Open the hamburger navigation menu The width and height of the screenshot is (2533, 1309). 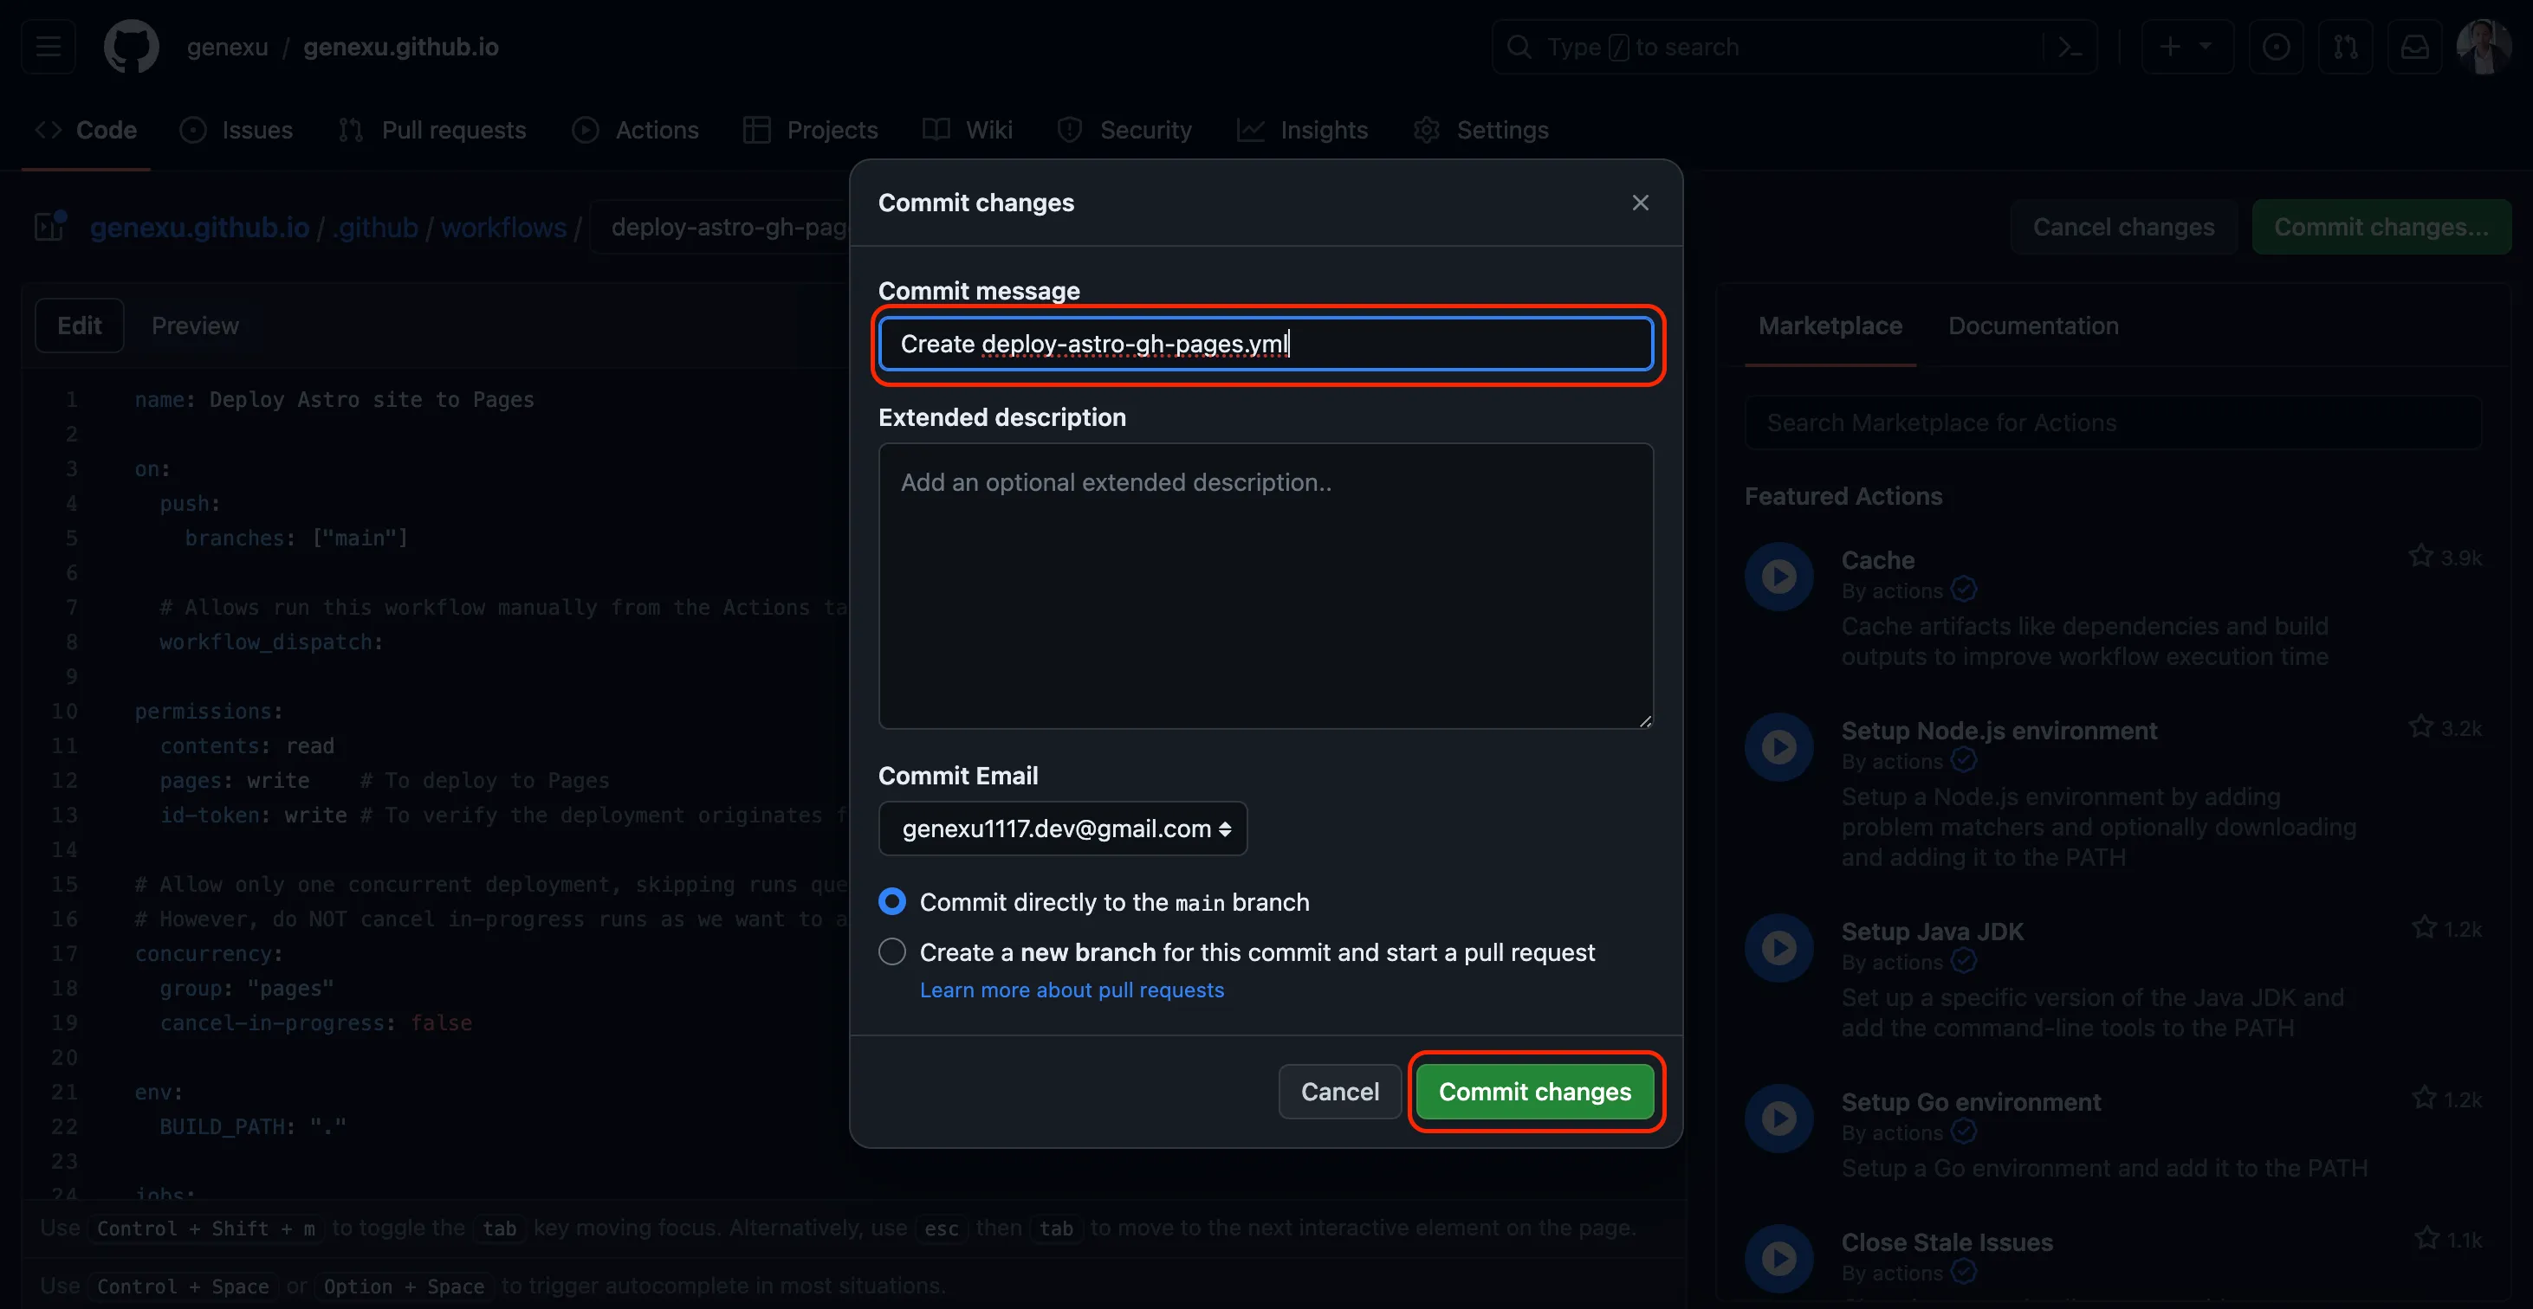[x=49, y=46]
